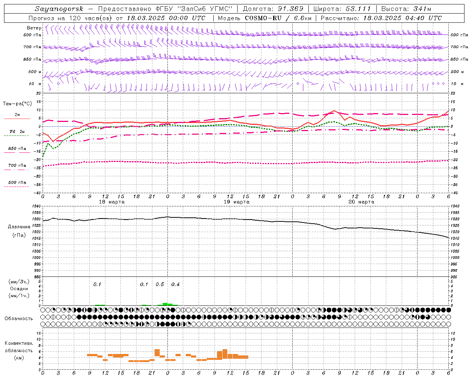The height and width of the screenshot is (376, 470).
Task: Click the 'Тем-ра(°C)' temperature axis title
Action: (17, 104)
